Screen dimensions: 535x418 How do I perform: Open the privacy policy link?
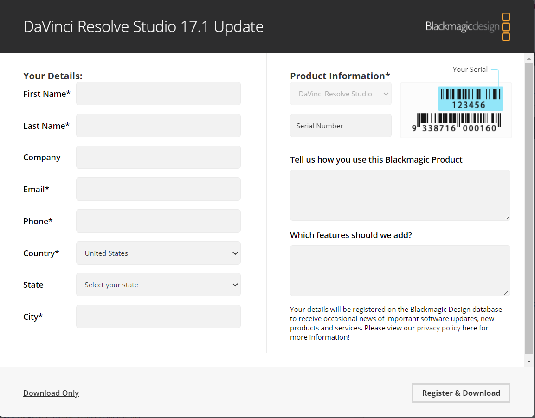[x=438, y=328]
